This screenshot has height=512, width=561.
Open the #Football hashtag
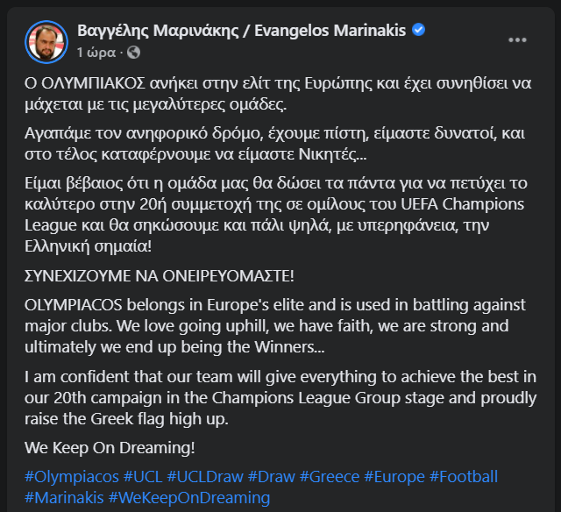pyautogui.click(x=463, y=477)
